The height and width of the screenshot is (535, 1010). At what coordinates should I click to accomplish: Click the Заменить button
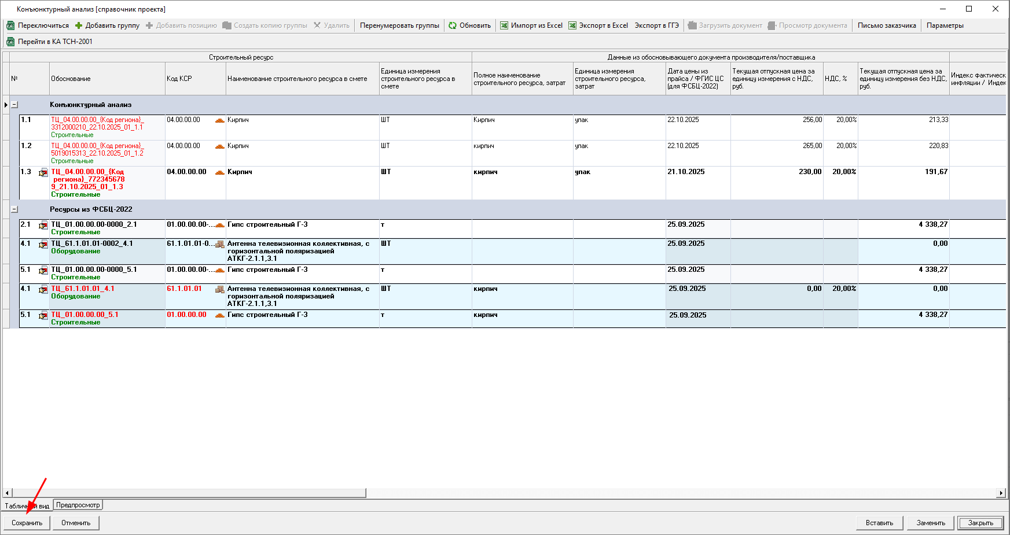pyautogui.click(x=931, y=523)
